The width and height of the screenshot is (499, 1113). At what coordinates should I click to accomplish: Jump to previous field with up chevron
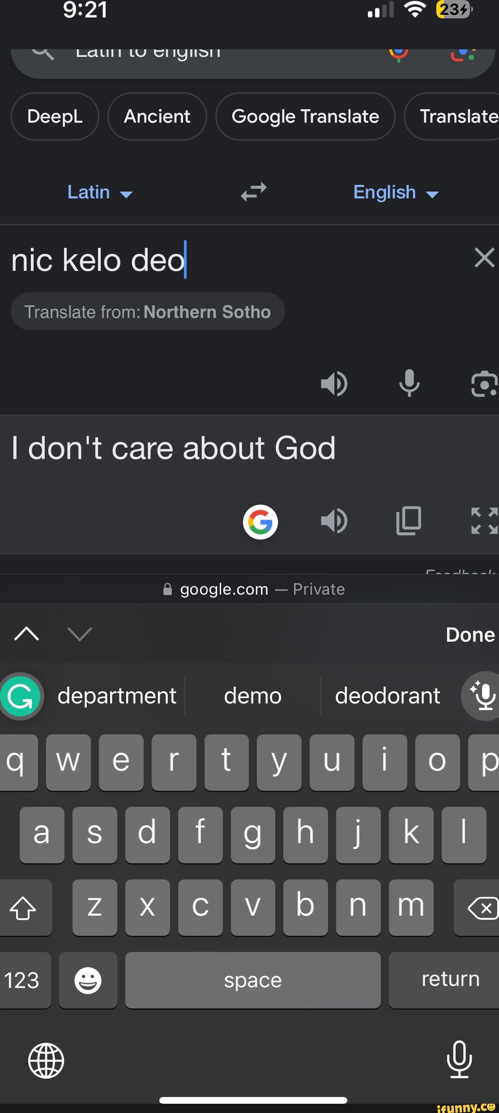click(26, 634)
